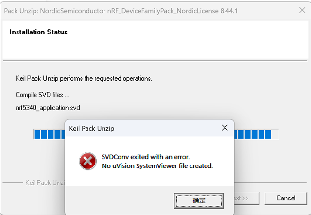Close the Keil Pack Unzip error dialog

(x=225, y=128)
